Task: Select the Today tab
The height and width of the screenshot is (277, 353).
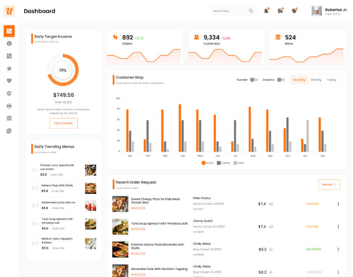Action: (x=331, y=80)
